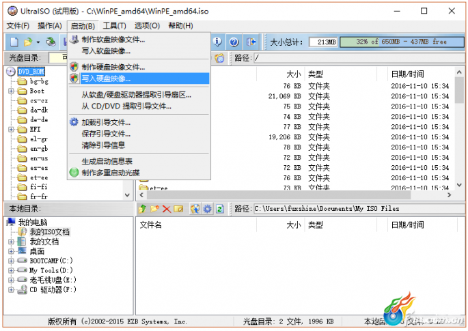Open the 文件(F) menu

18,26
